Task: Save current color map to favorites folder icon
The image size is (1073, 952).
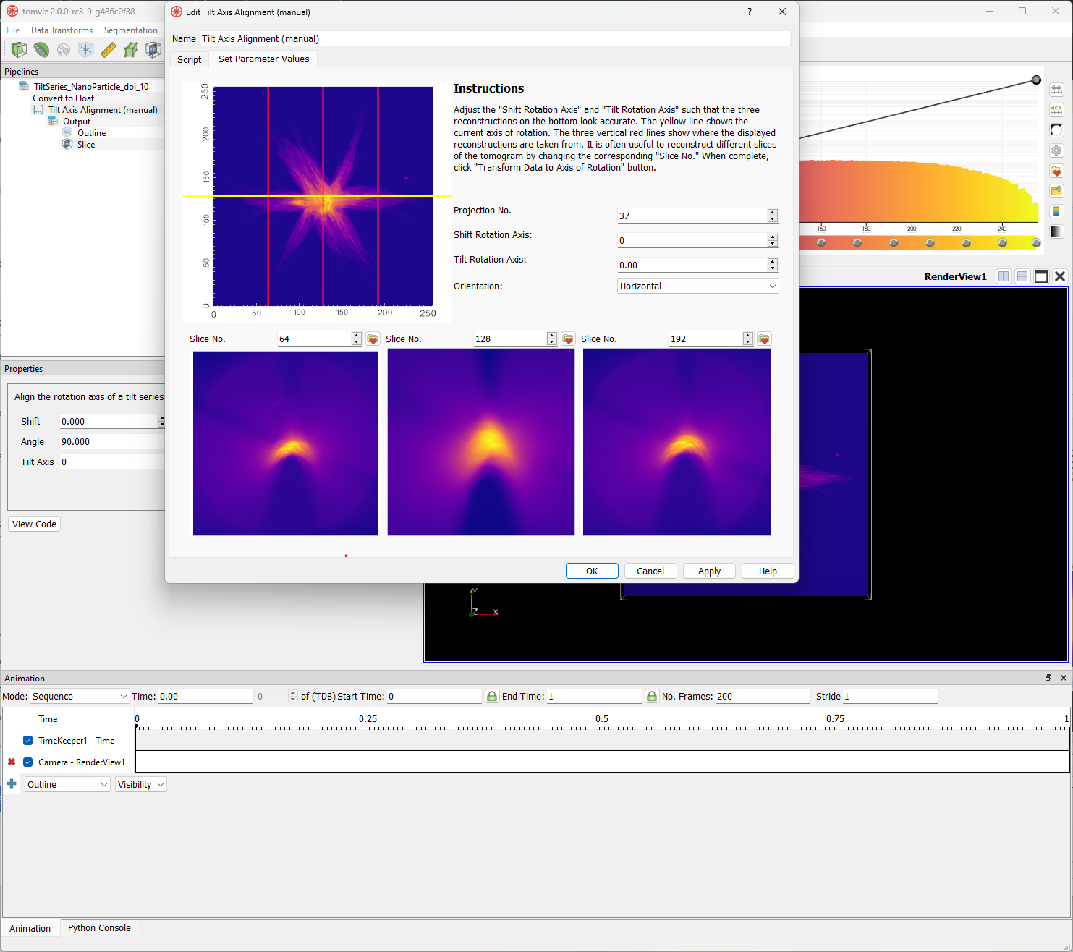Action: (x=1056, y=171)
